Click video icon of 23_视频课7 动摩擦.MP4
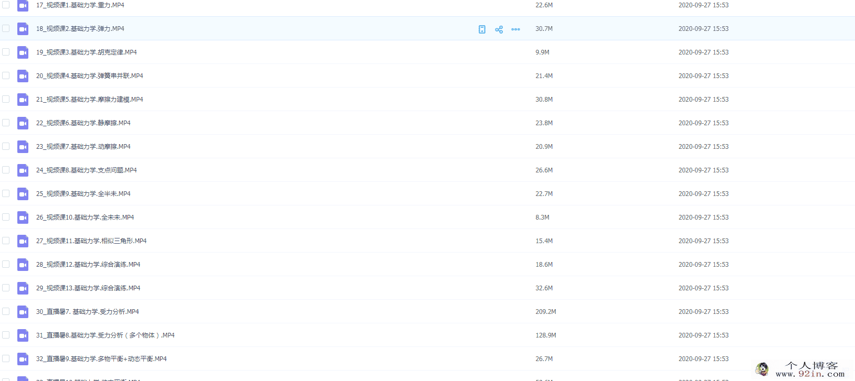This screenshot has width=855, height=381. [23, 147]
